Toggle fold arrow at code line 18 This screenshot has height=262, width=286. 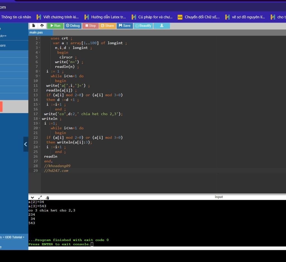[39, 119]
